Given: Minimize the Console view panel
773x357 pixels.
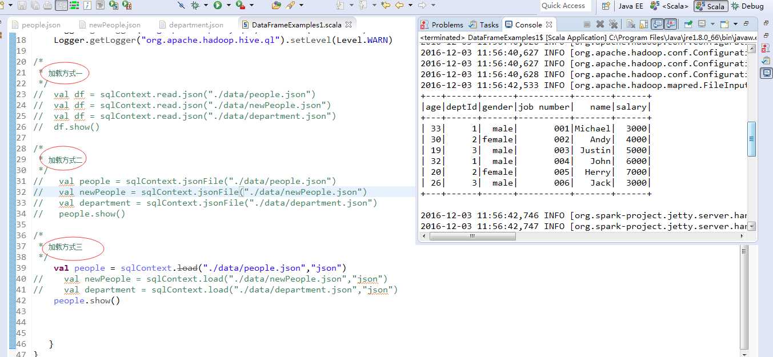Looking at the screenshot, I should click(x=746, y=24).
